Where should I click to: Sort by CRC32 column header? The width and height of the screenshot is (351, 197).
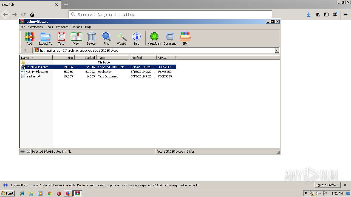click(x=166, y=57)
